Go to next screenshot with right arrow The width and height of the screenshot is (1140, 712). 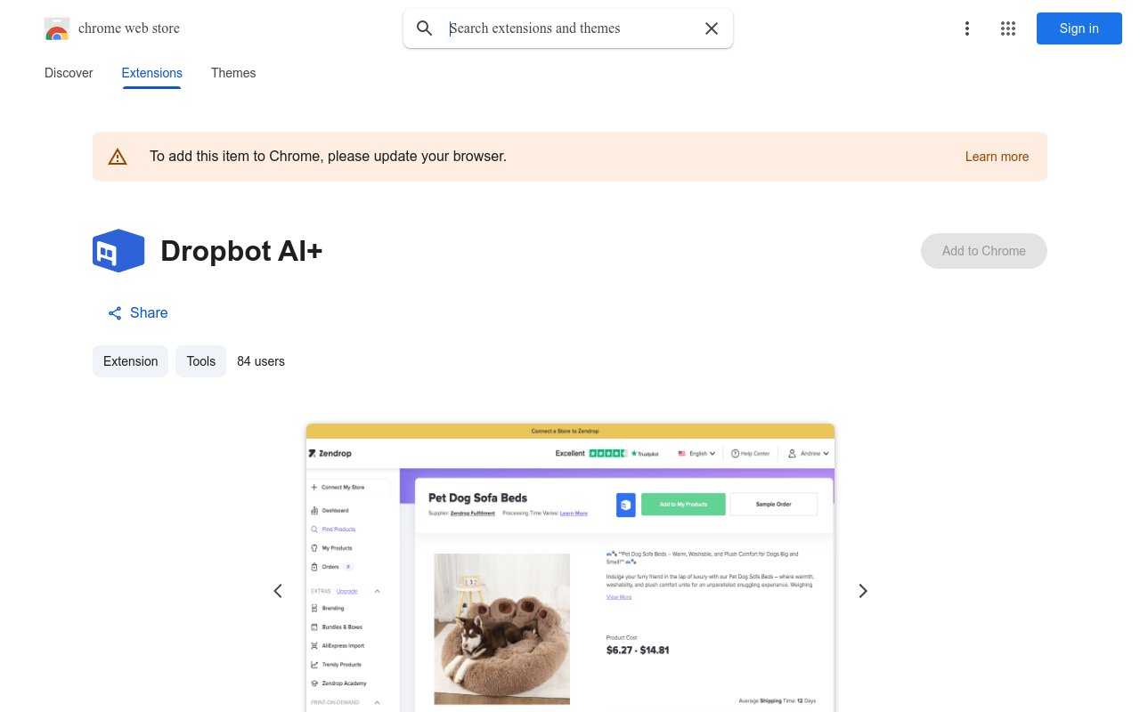click(862, 591)
